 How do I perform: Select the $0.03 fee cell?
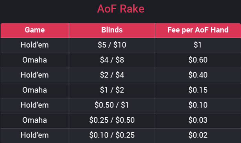tap(198, 120)
